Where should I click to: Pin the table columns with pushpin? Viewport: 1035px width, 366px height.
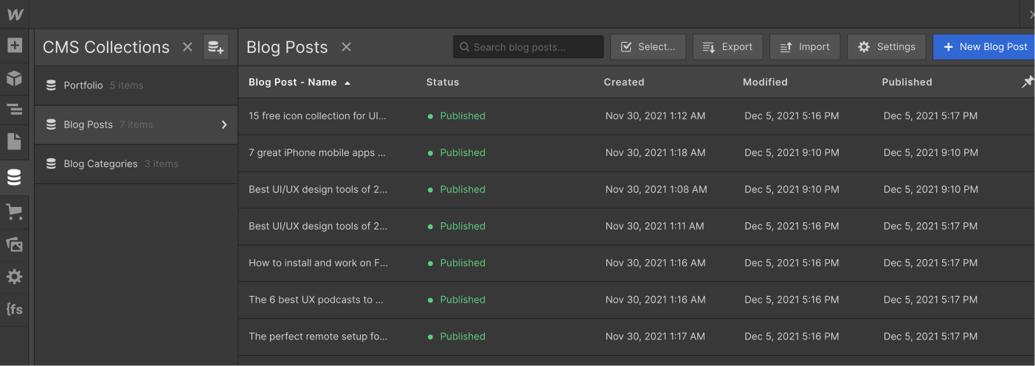pyautogui.click(x=1027, y=82)
